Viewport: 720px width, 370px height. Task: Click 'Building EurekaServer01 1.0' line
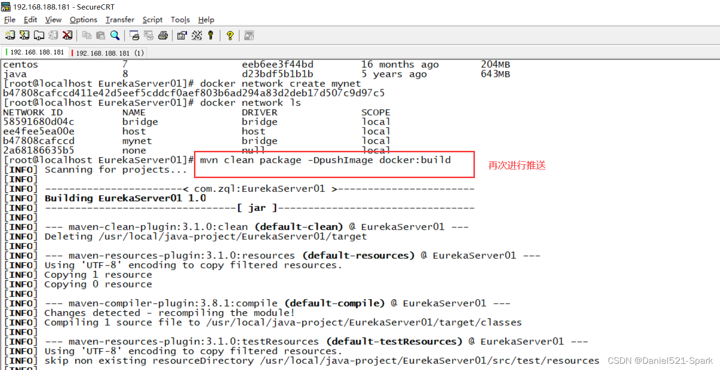click(x=125, y=199)
